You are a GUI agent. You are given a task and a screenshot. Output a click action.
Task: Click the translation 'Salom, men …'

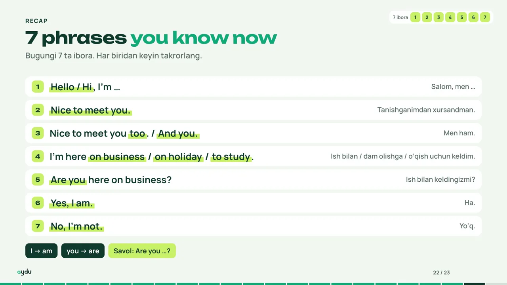(453, 87)
